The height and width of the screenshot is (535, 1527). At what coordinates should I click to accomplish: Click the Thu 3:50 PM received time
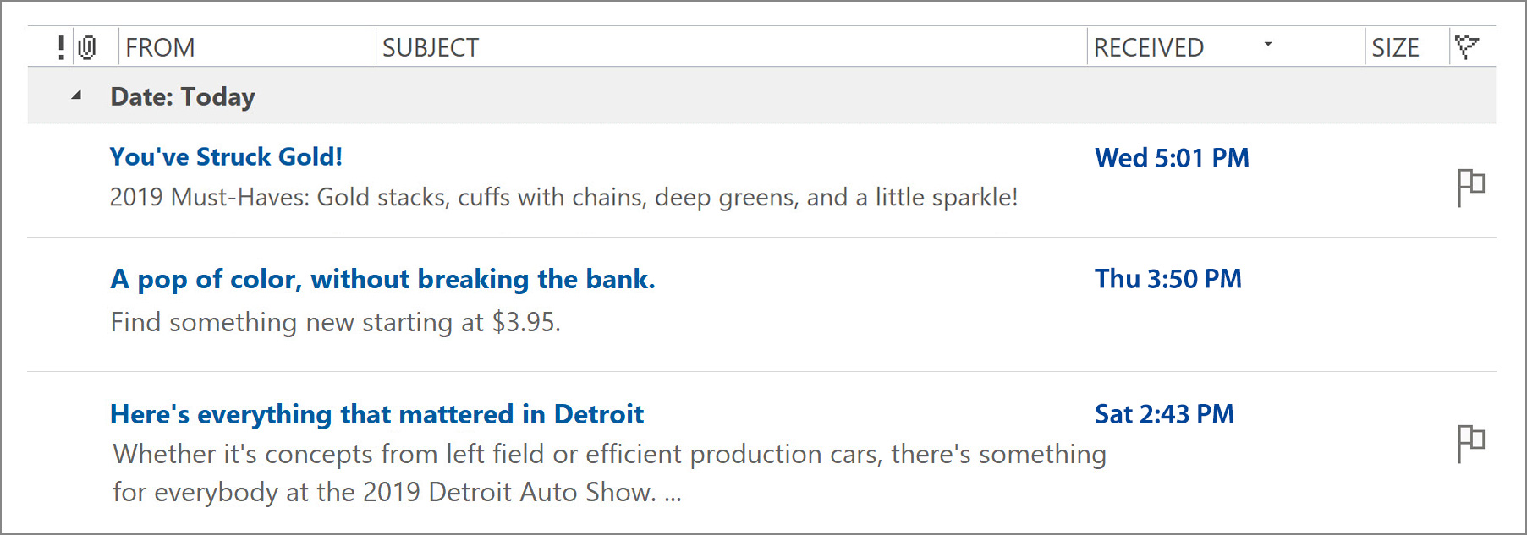coord(1167,279)
